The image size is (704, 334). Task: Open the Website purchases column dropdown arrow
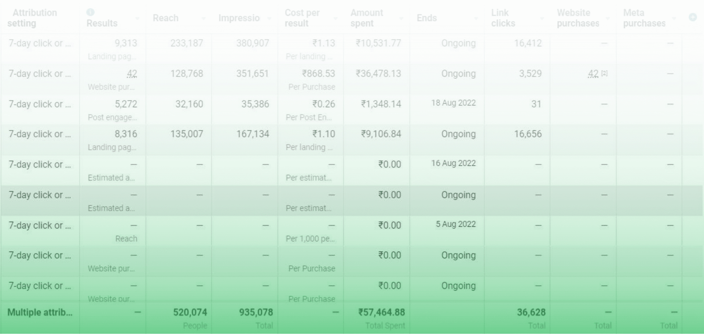[608, 18]
